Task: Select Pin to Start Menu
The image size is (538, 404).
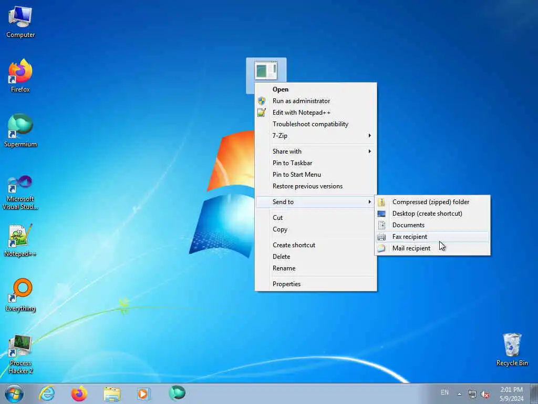Action: [316, 175]
